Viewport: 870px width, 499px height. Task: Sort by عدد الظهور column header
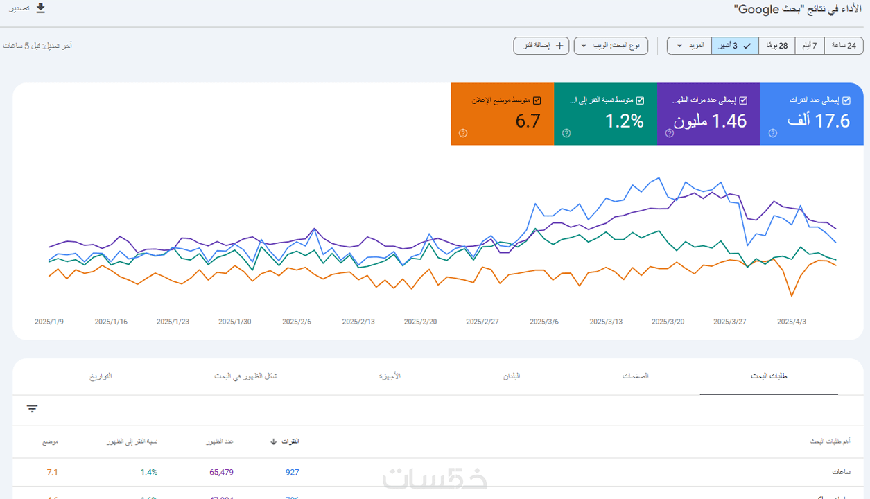pyautogui.click(x=220, y=441)
